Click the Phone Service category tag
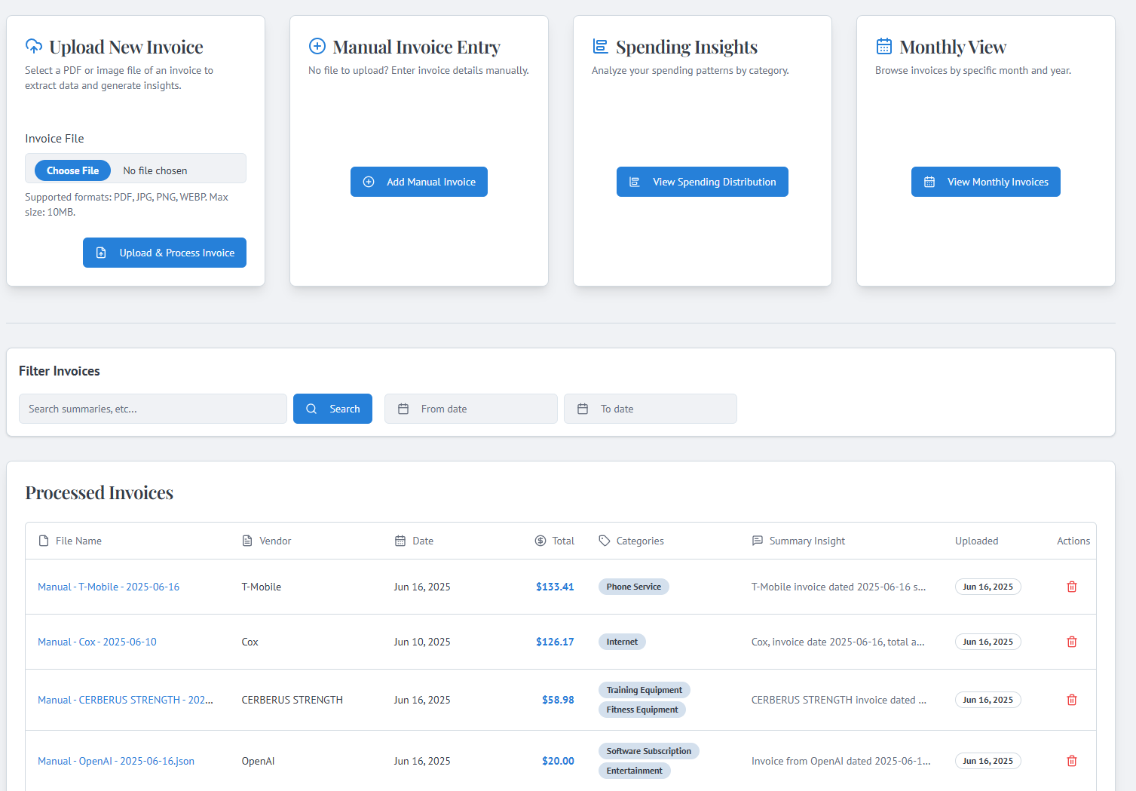The width and height of the screenshot is (1136, 791). [634, 587]
